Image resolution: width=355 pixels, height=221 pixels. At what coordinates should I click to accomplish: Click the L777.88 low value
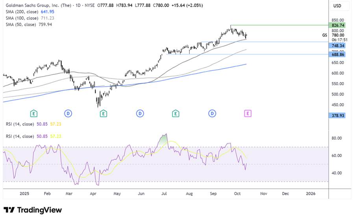coord(142,5)
